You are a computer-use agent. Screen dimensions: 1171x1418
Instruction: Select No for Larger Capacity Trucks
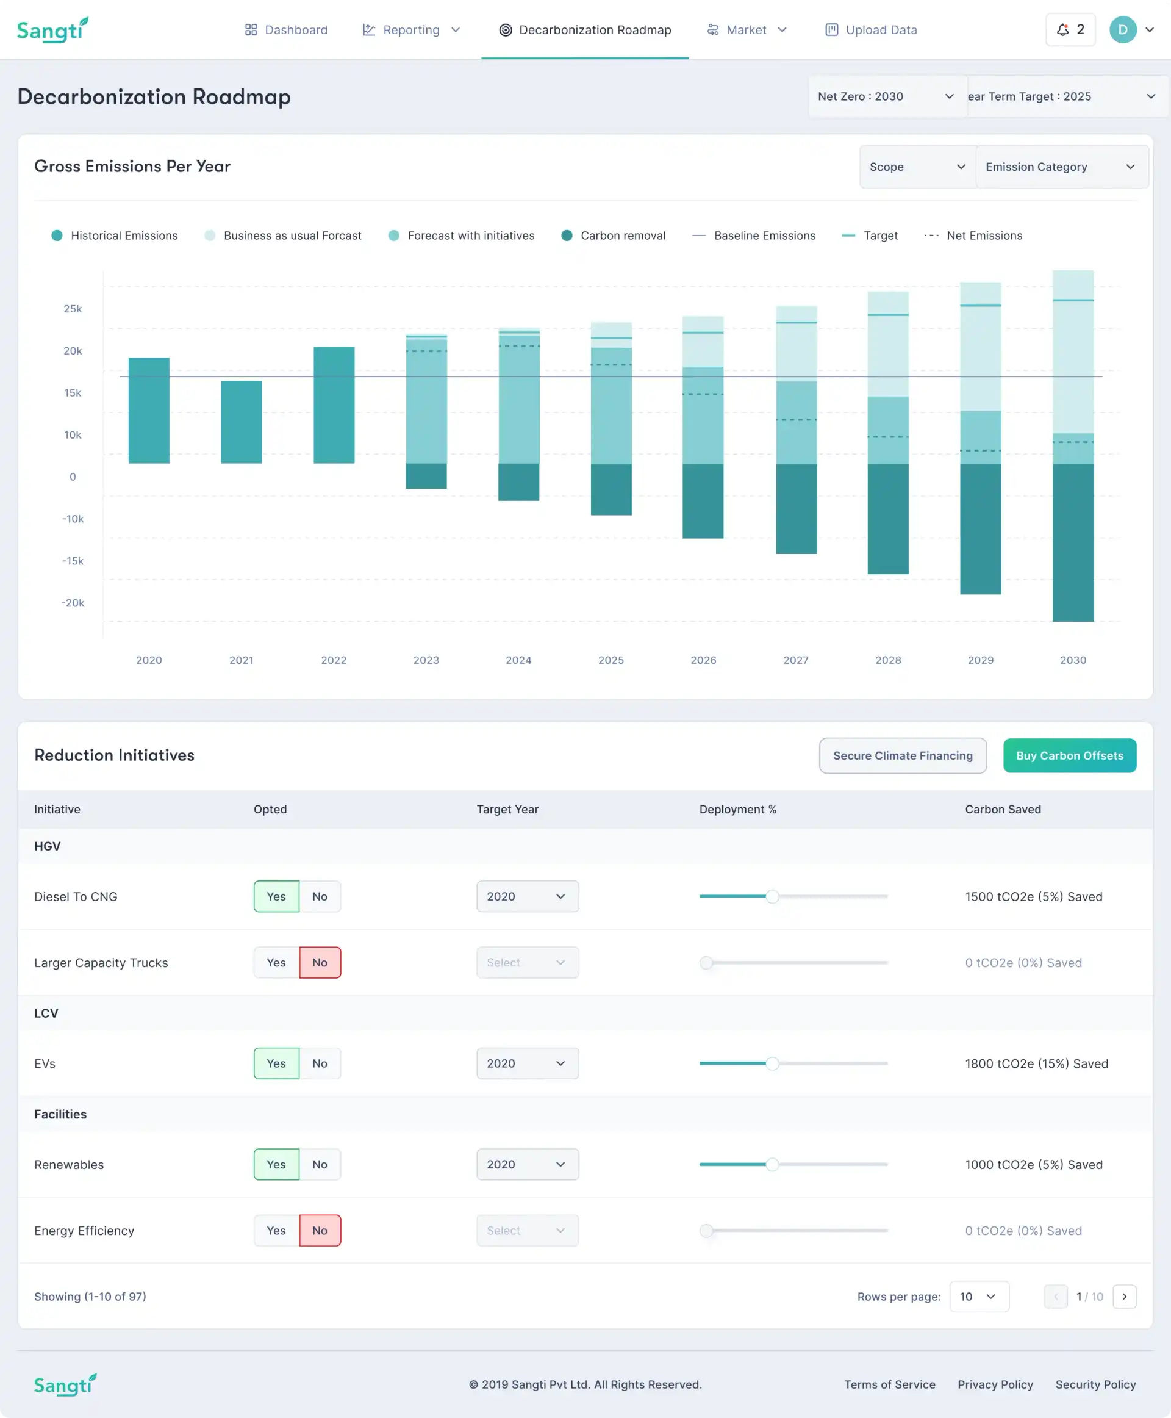[x=320, y=962]
